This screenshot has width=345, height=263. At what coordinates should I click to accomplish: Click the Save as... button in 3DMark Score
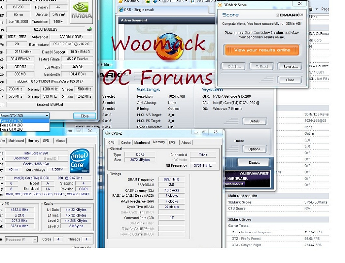click(290, 67)
